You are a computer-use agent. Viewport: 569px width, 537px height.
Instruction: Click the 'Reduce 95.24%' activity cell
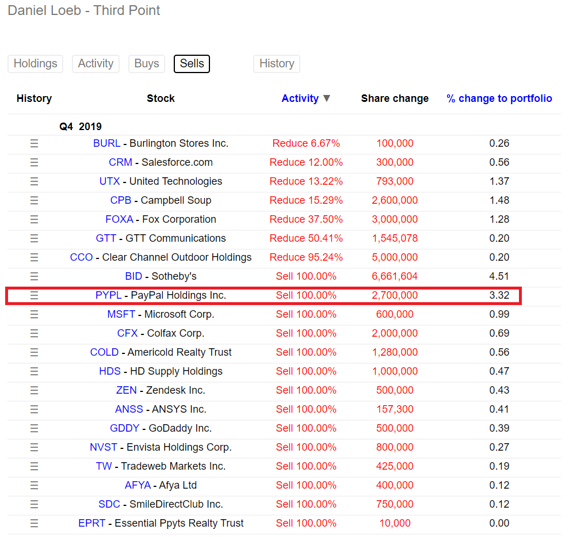tap(306, 257)
